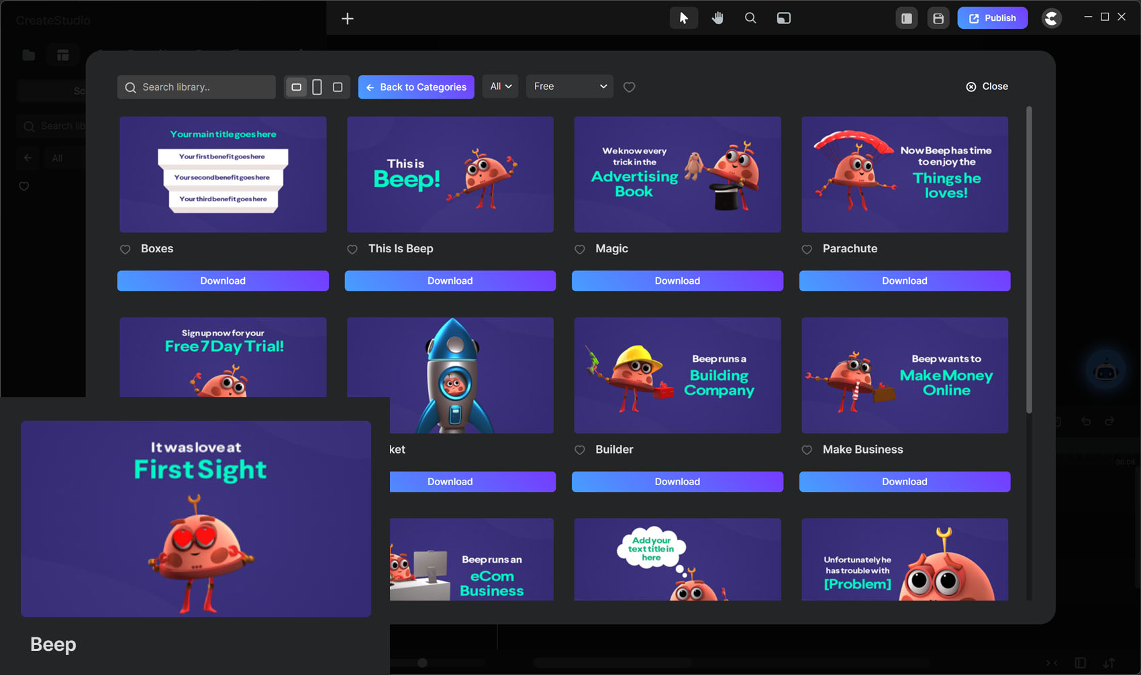Activate the hand pan tool

[x=717, y=18]
